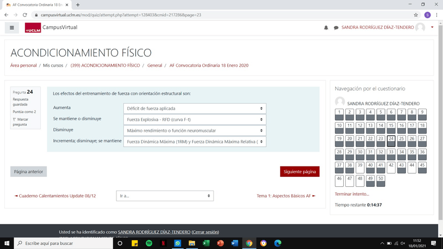The height and width of the screenshot is (249, 443).
Task: Open a new browser tab
Action: (x=78, y=5)
